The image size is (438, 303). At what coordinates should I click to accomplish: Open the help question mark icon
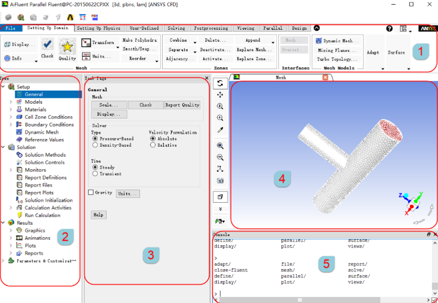[x=389, y=28]
